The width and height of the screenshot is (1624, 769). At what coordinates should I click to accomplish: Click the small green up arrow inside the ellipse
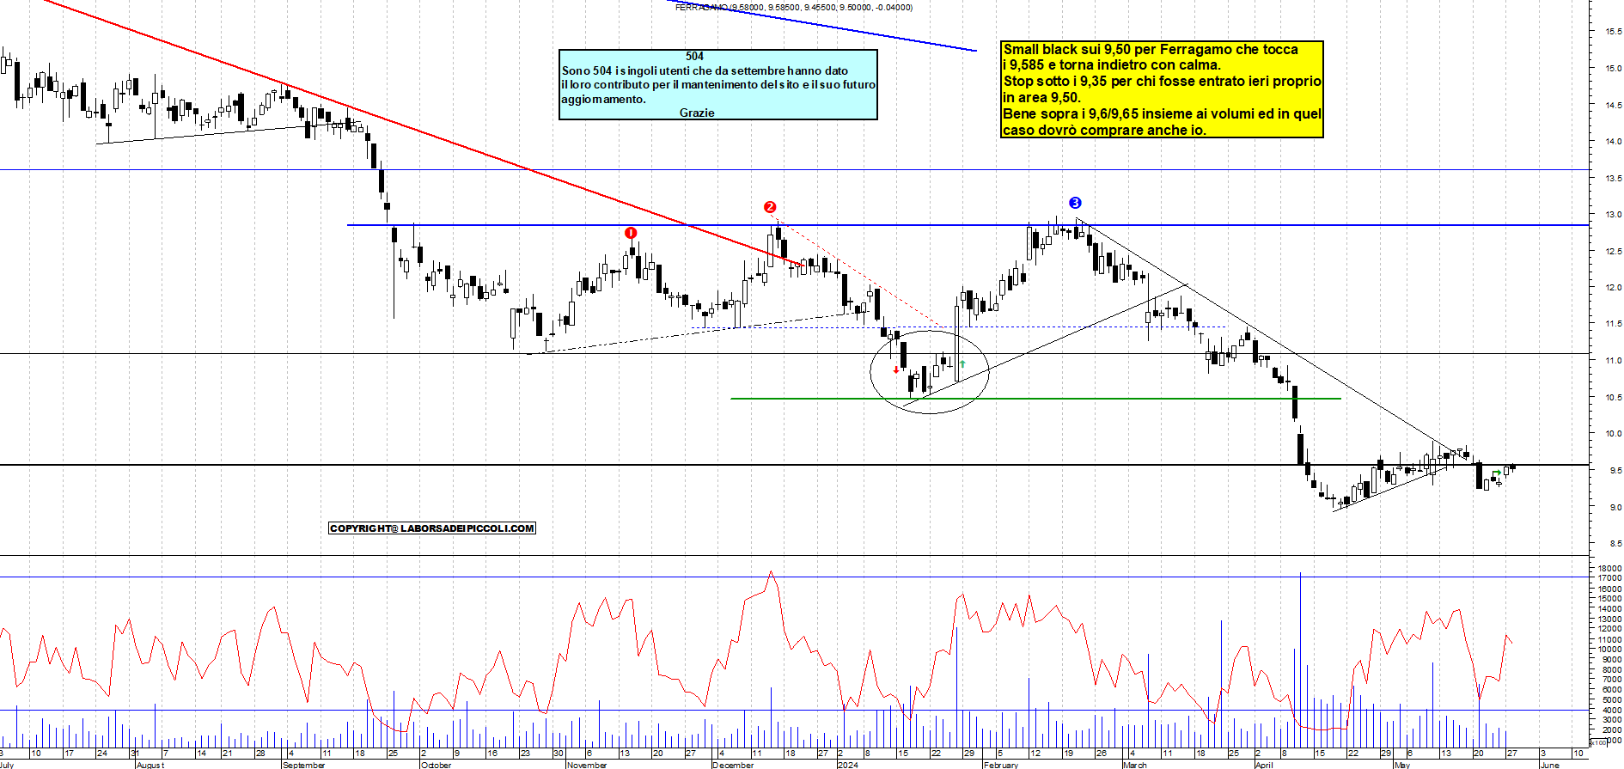click(962, 364)
